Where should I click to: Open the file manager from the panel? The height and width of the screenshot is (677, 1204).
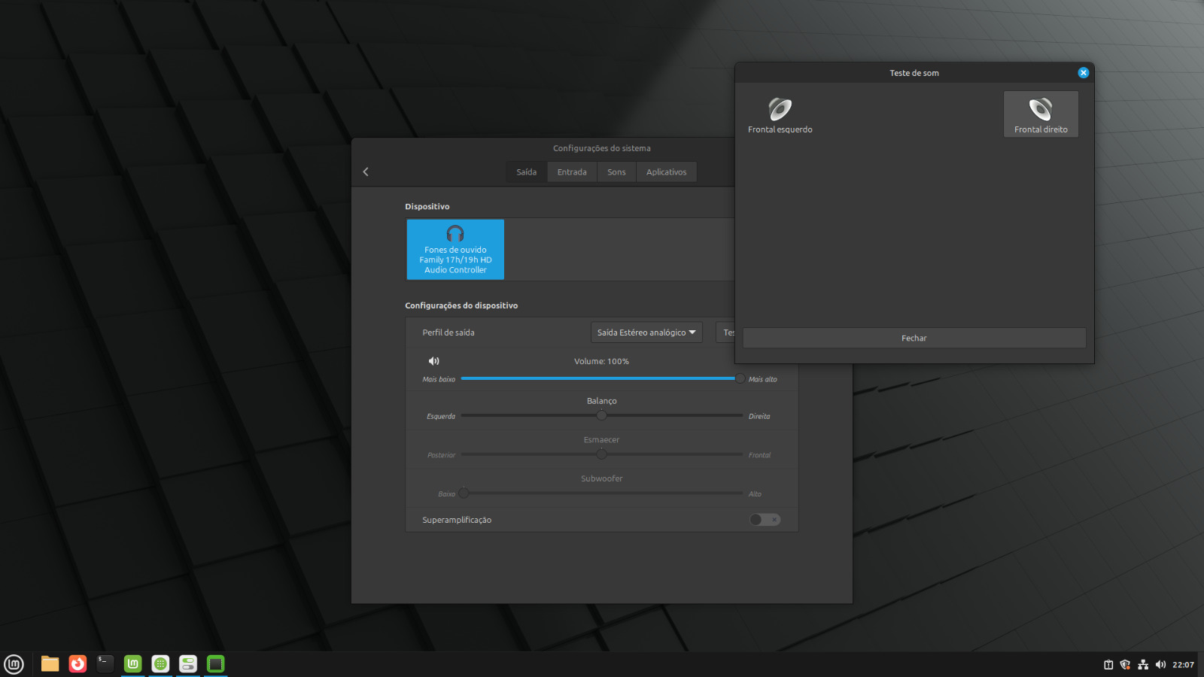coord(50,663)
